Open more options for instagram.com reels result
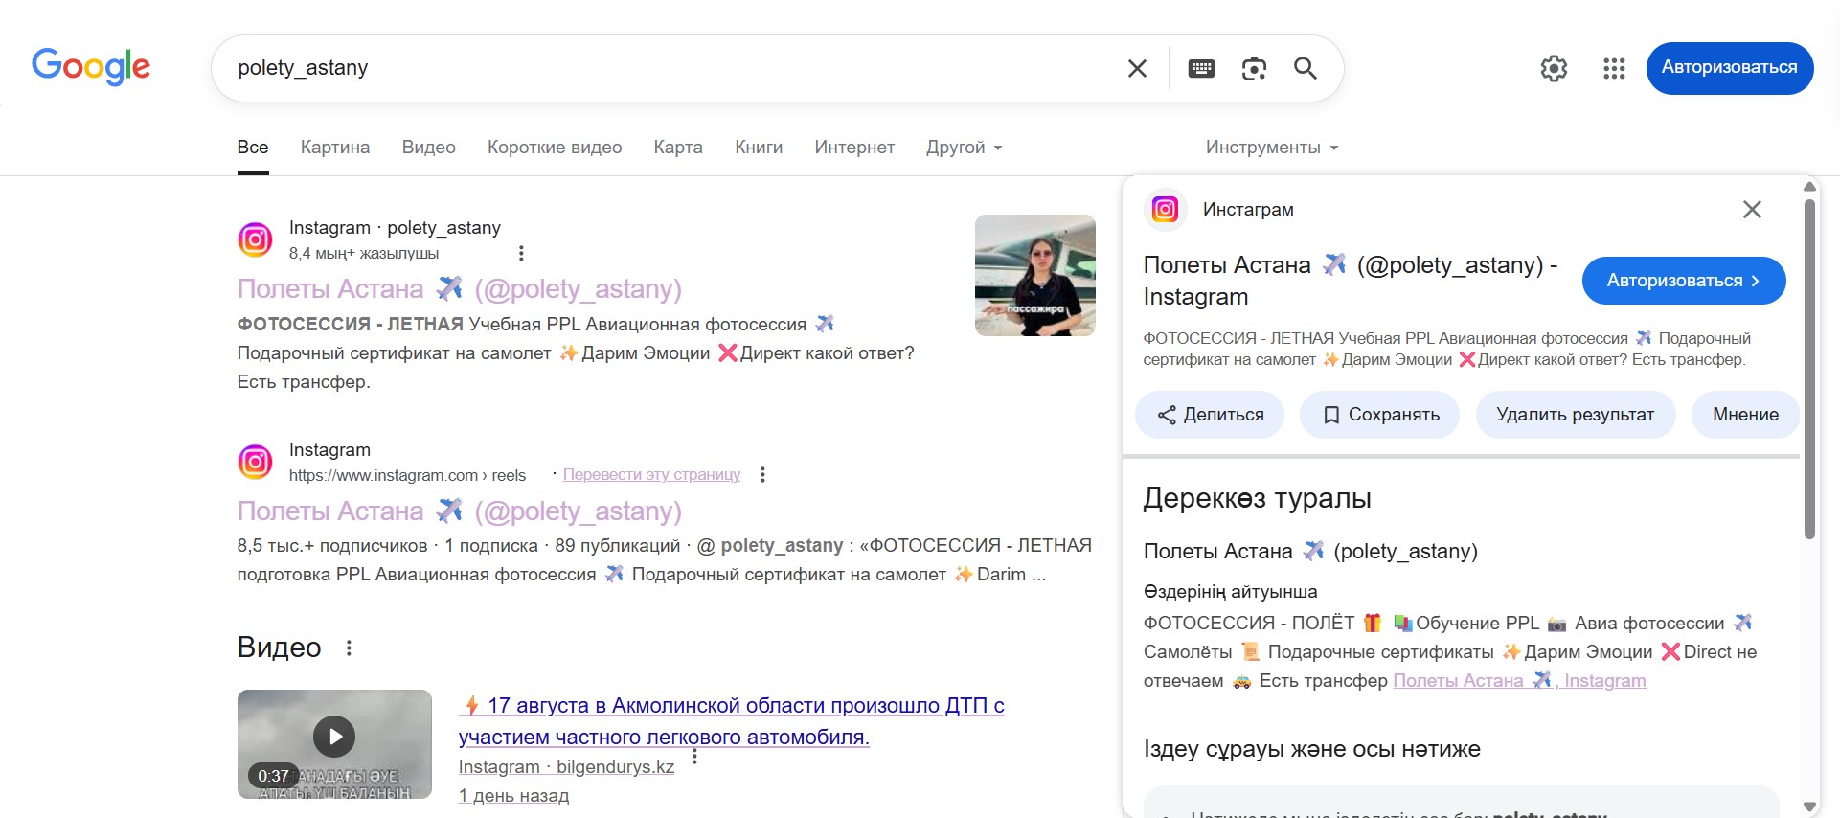 (x=762, y=474)
